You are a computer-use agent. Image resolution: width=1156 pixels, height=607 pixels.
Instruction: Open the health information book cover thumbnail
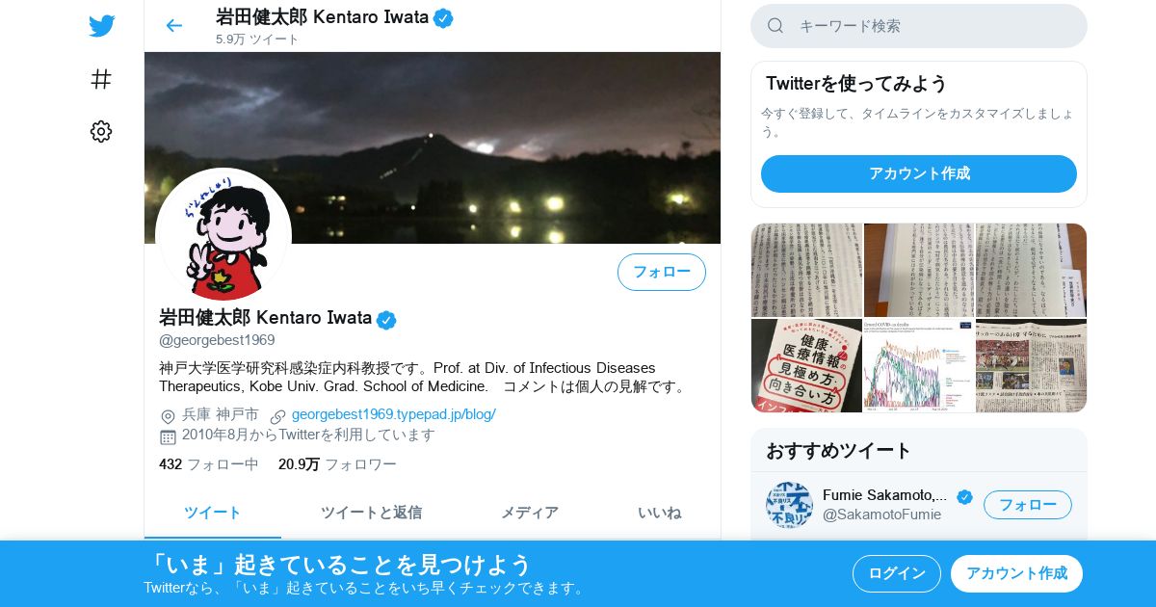[x=807, y=366]
